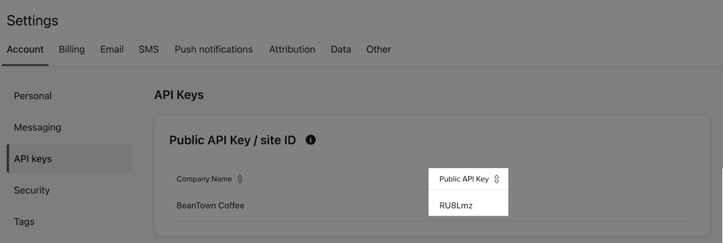Open the Billing tab
Screen dimensions: 723x243
coord(72,49)
